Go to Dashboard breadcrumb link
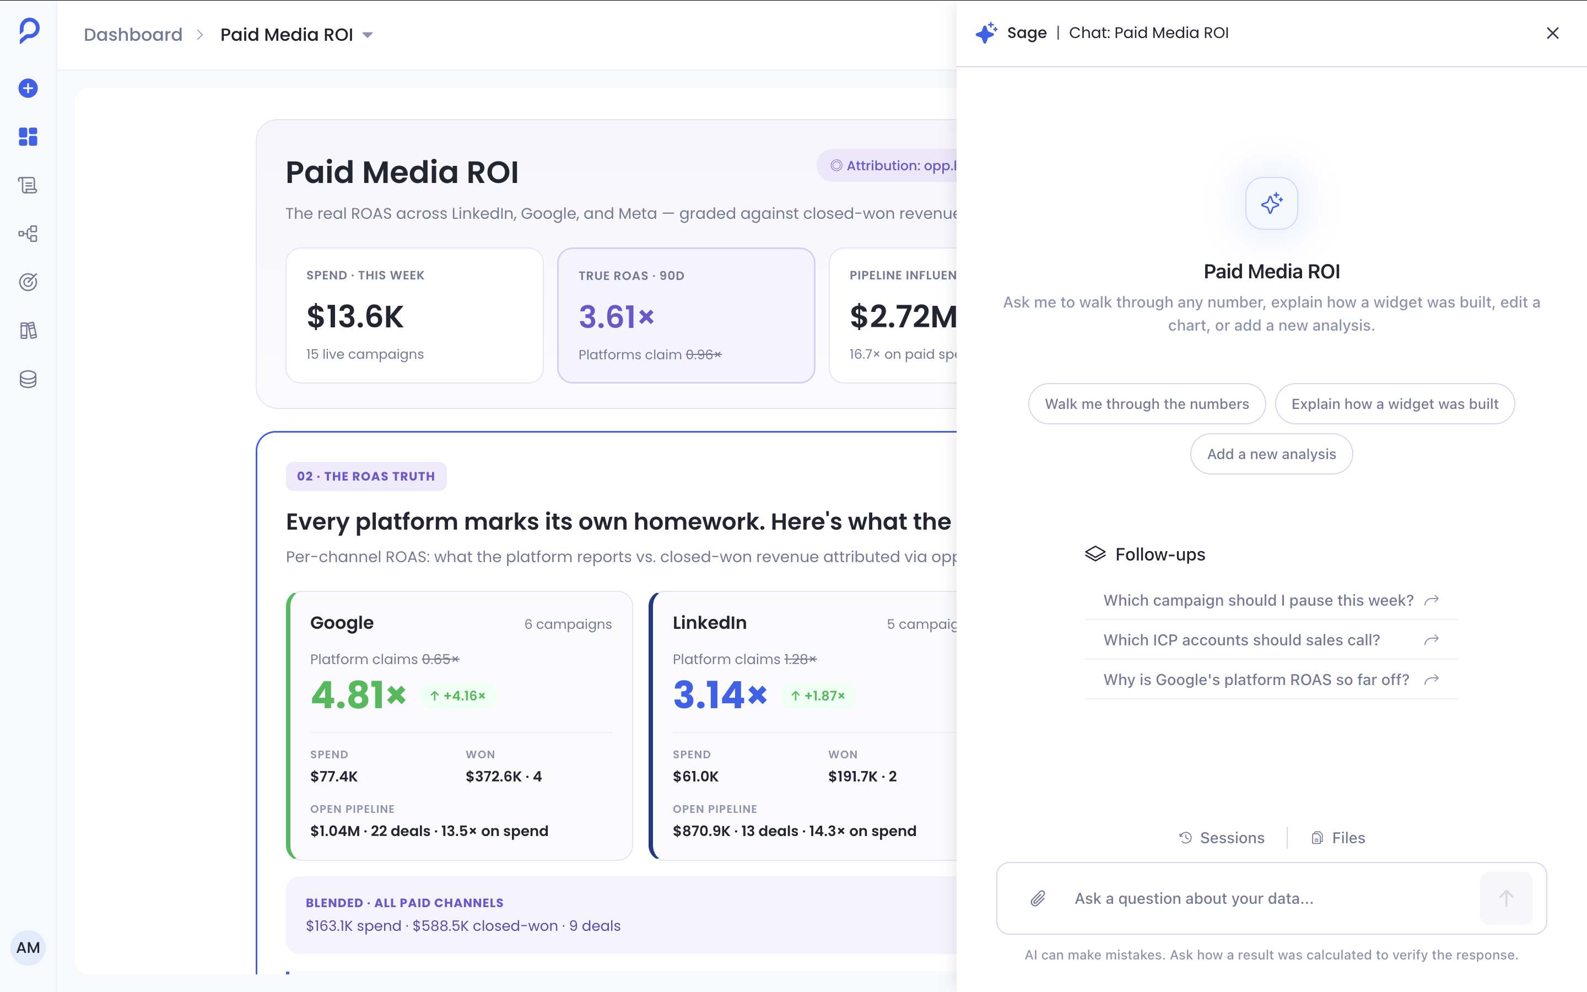 (x=133, y=35)
